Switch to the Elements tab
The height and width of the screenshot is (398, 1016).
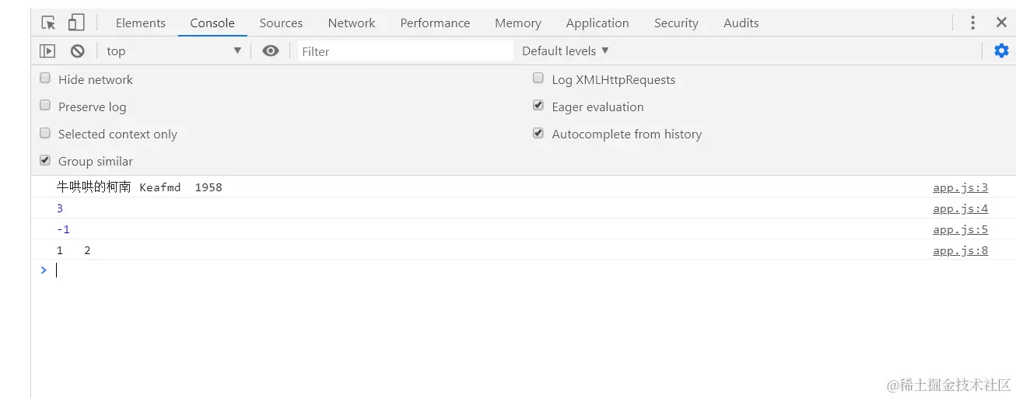click(140, 23)
